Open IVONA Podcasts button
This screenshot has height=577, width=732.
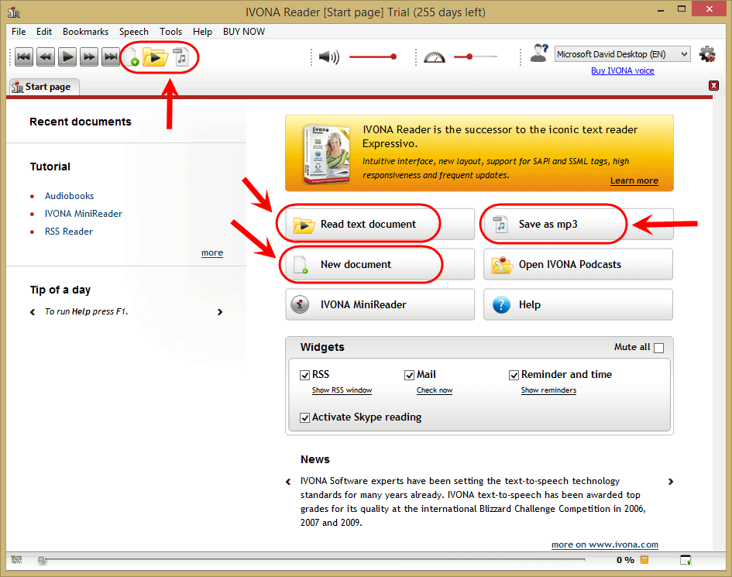[x=578, y=264]
